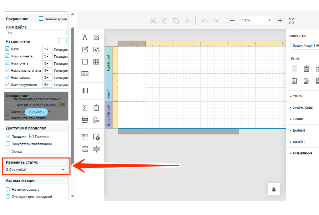This screenshot has width=319, height=215.
Task: Expand the ДАННЫЕ properties section
Action: pos(299,130)
